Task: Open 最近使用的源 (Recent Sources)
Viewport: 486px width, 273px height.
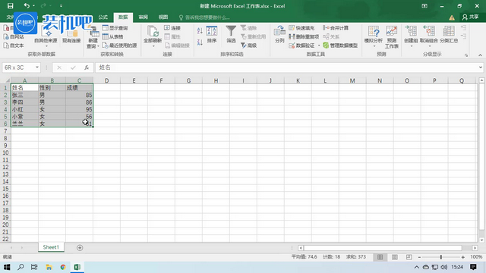Action: click(x=120, y=45)
